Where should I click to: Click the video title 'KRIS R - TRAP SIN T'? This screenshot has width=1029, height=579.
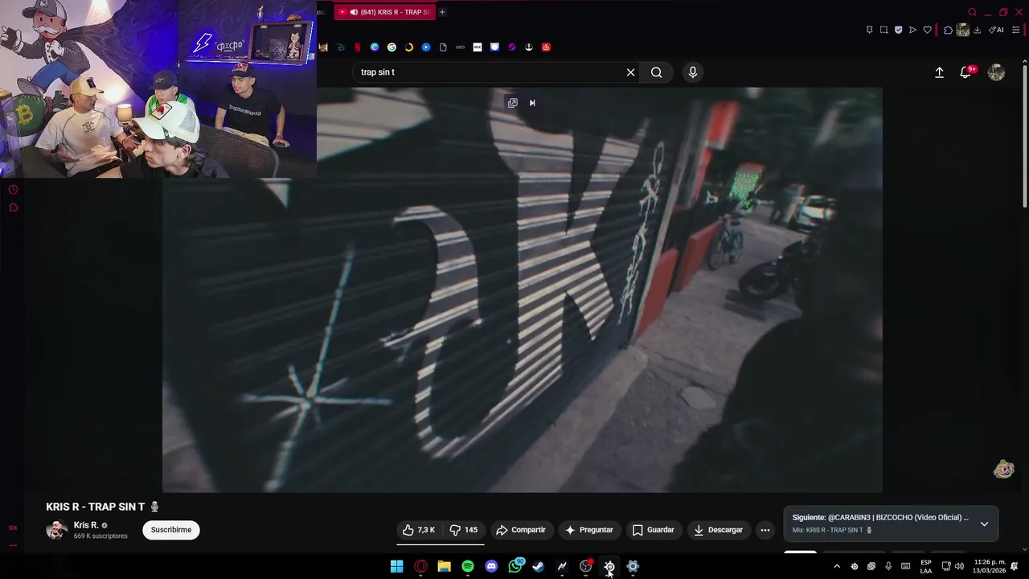[96, 507]
